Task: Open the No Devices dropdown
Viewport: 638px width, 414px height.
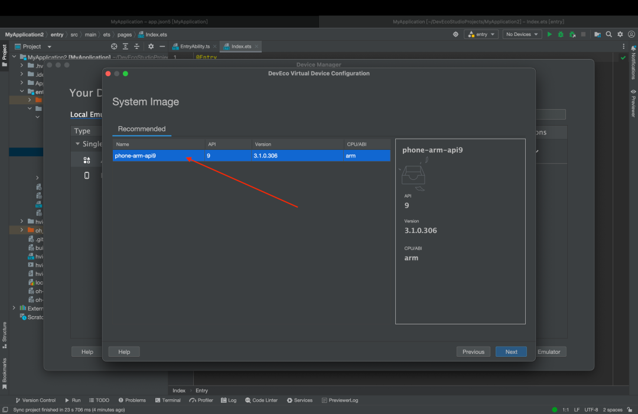Action: click(x=522, y=35)
